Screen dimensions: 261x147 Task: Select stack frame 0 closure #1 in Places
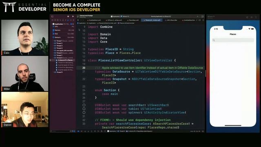(65, 60)
